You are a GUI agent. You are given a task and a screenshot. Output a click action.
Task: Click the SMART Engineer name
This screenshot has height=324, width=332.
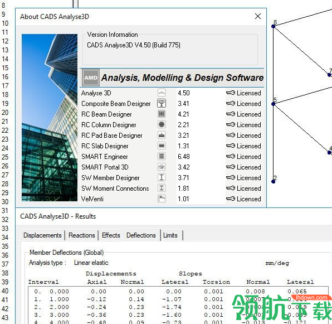[105, 157]
